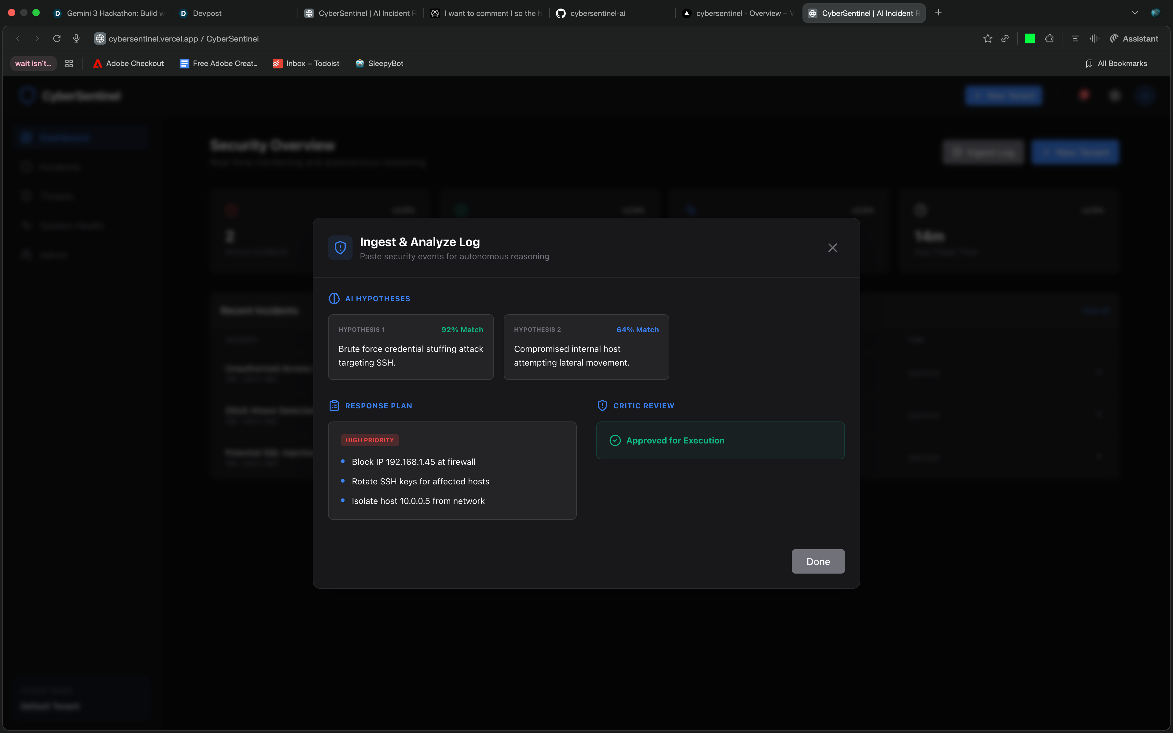Viewport: 1173px width, 733px height.
Task: Click the green square color swatch
Action: (x=1030, y=39)
